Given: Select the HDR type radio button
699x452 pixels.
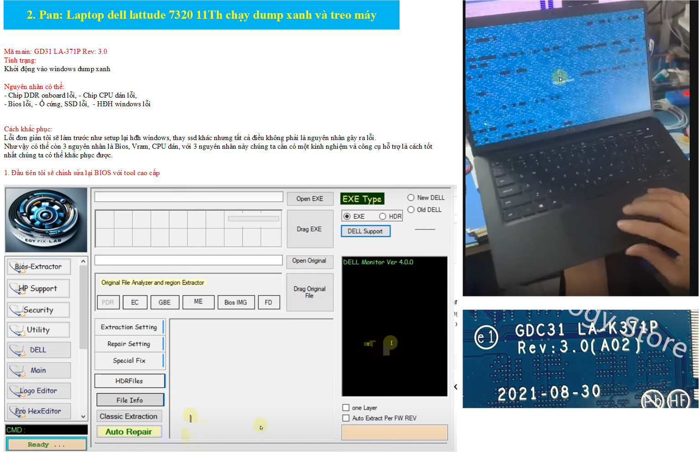Looking at the screenshot, I should (382, 216).
